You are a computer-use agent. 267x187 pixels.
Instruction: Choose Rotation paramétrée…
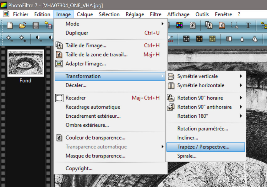tap(206, 129)
